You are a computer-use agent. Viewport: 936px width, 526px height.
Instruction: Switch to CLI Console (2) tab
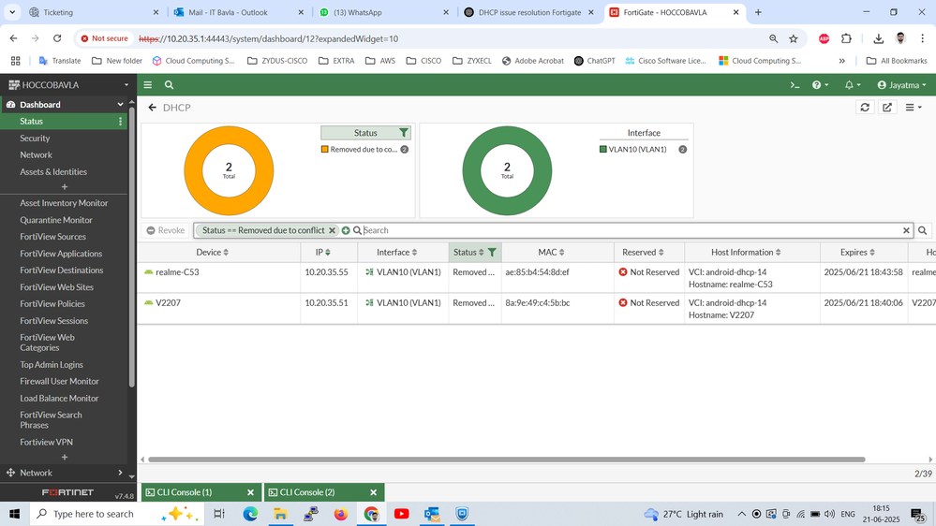[x=317, y=492]
